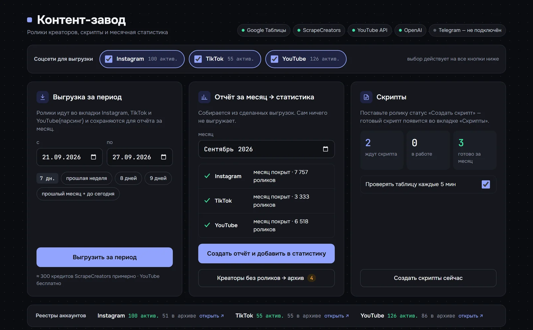This screenshot has width=533, height=330.
Task: Select the 8 дней period chip
Action: (128, 178)
